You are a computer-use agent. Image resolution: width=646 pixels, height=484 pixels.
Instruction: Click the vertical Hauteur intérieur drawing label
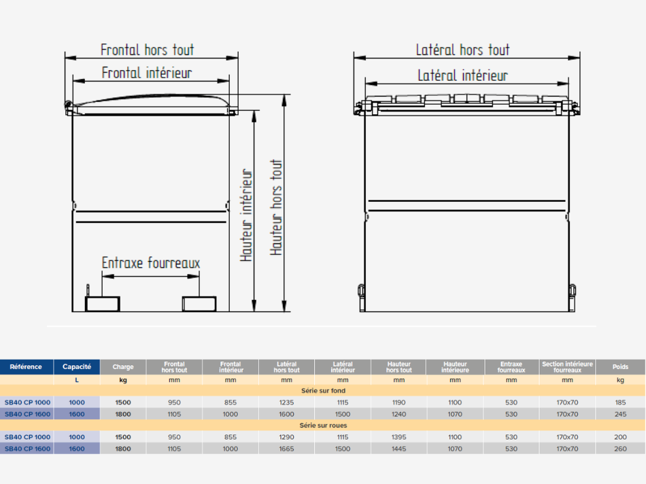click(x=247, y=215)
